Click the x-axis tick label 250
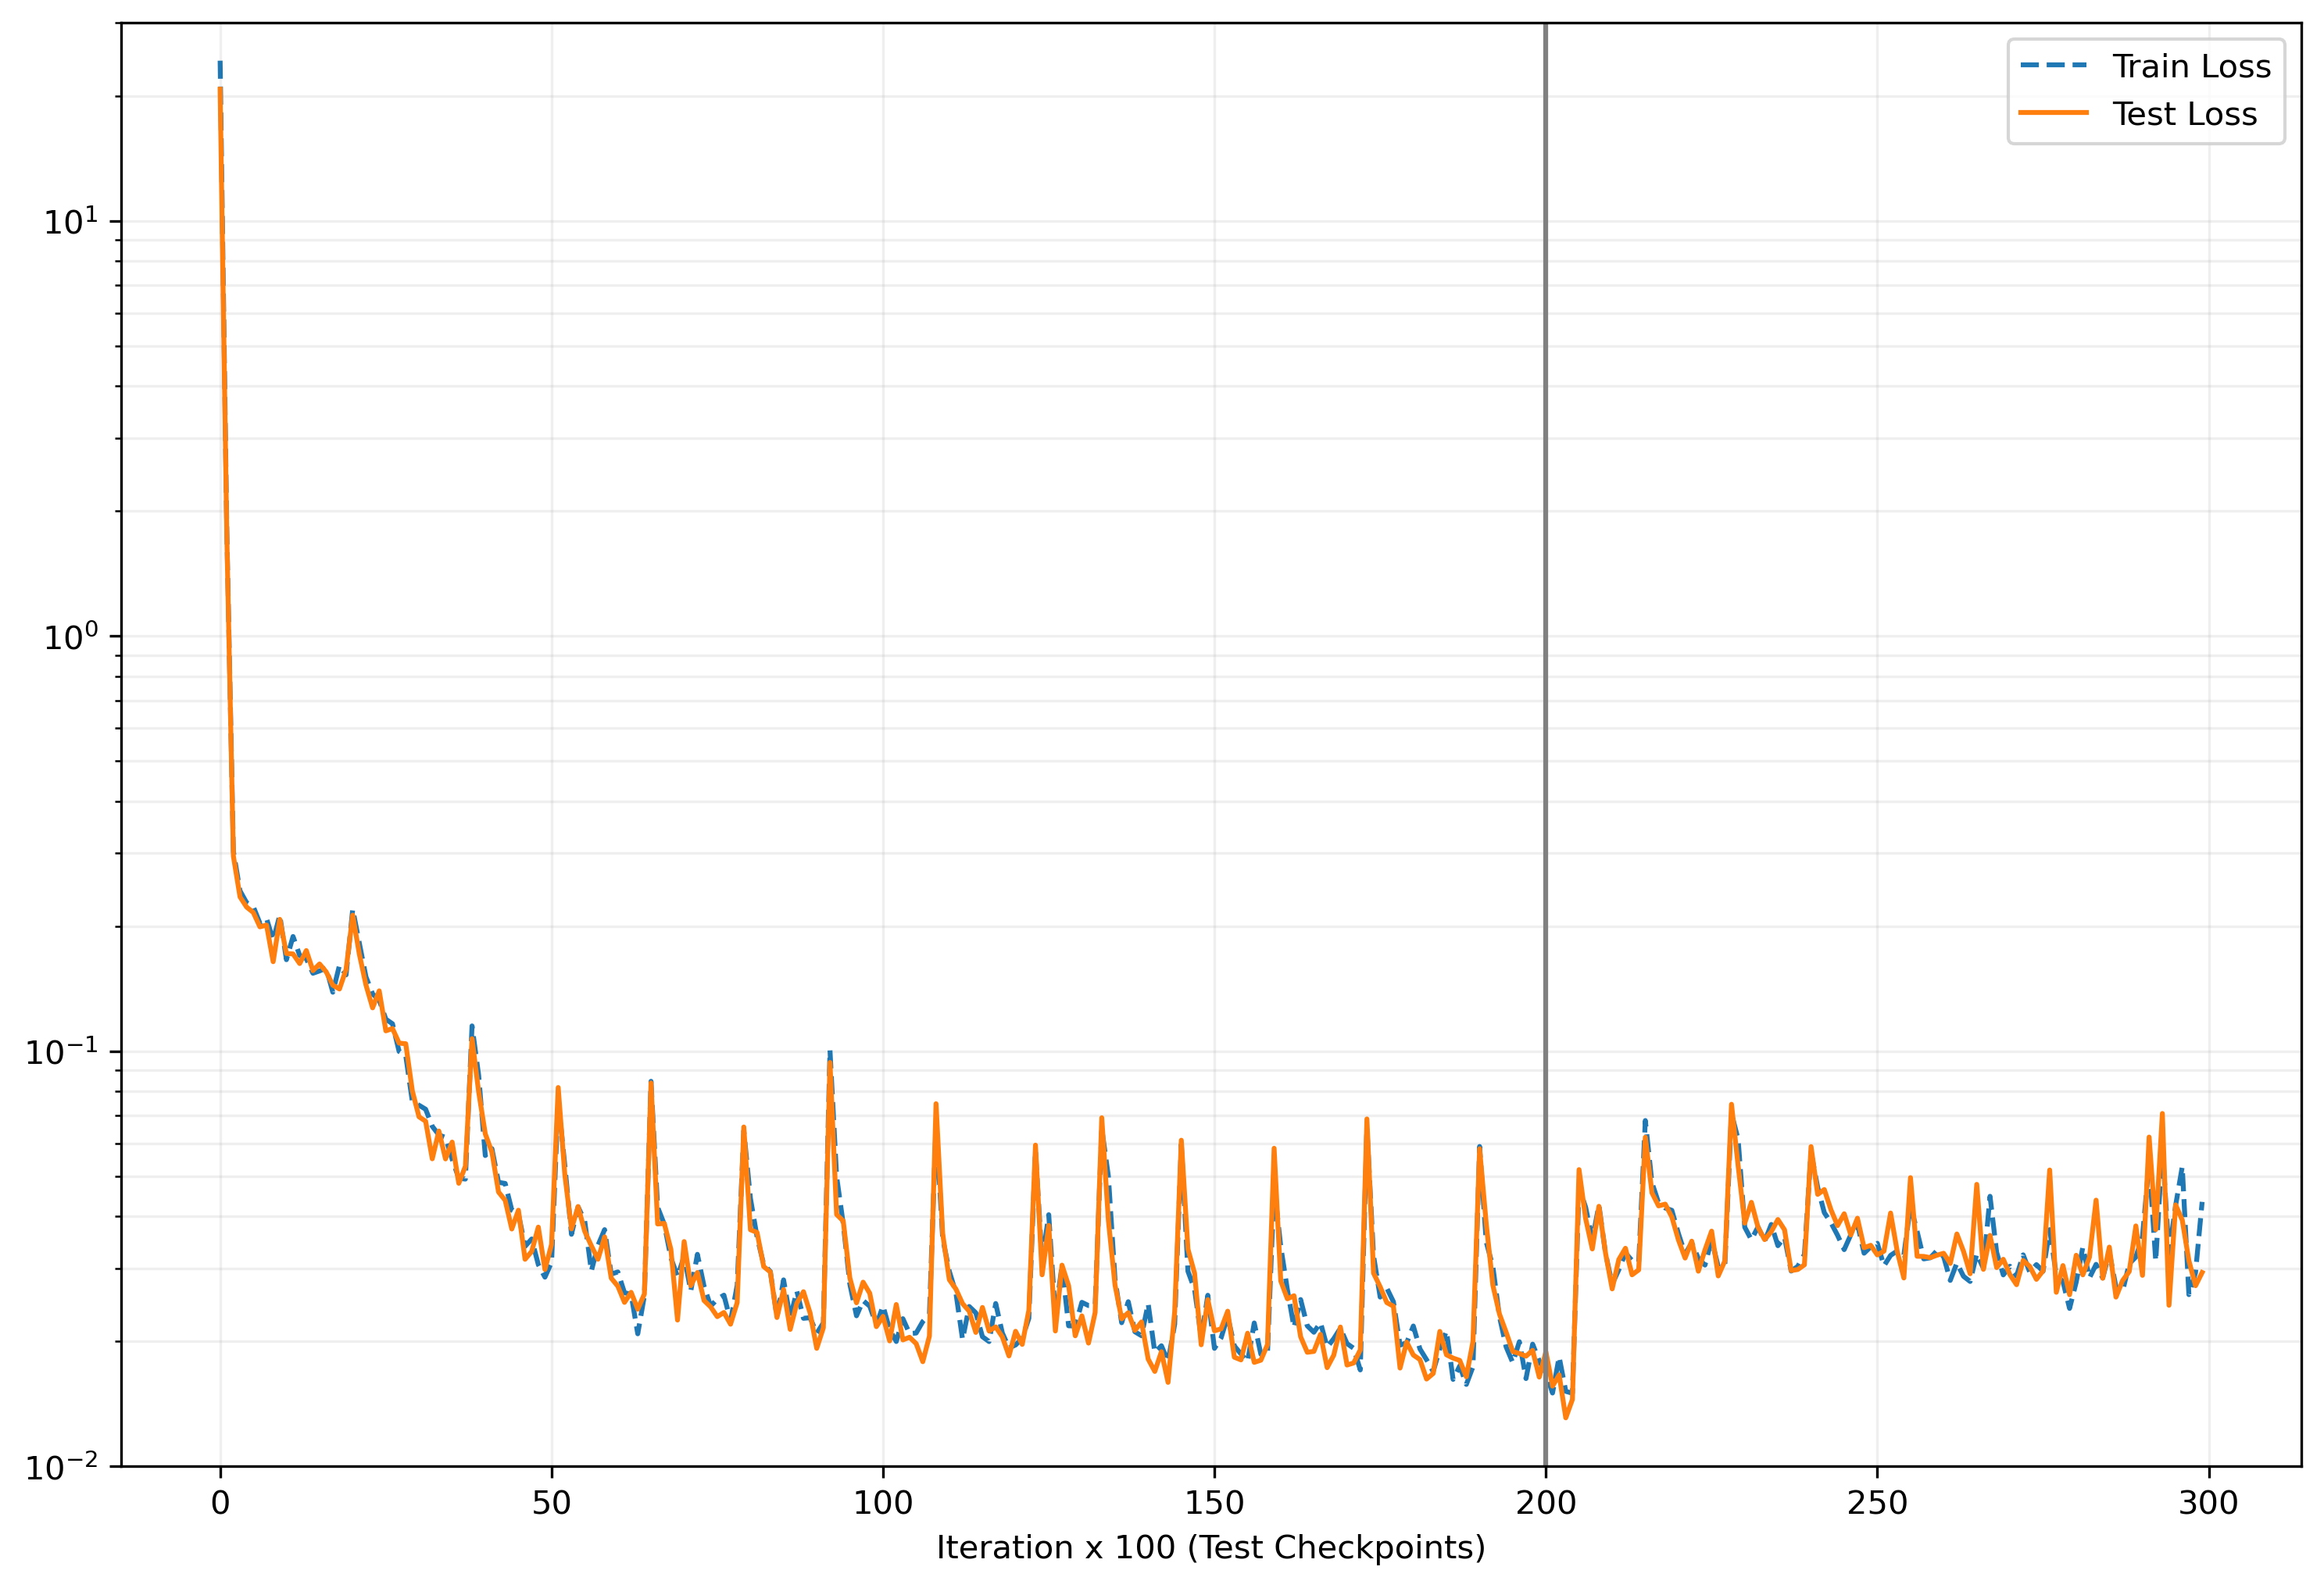The width and height of the screenshot is (2324, 1588). tap(1876, 1503)
